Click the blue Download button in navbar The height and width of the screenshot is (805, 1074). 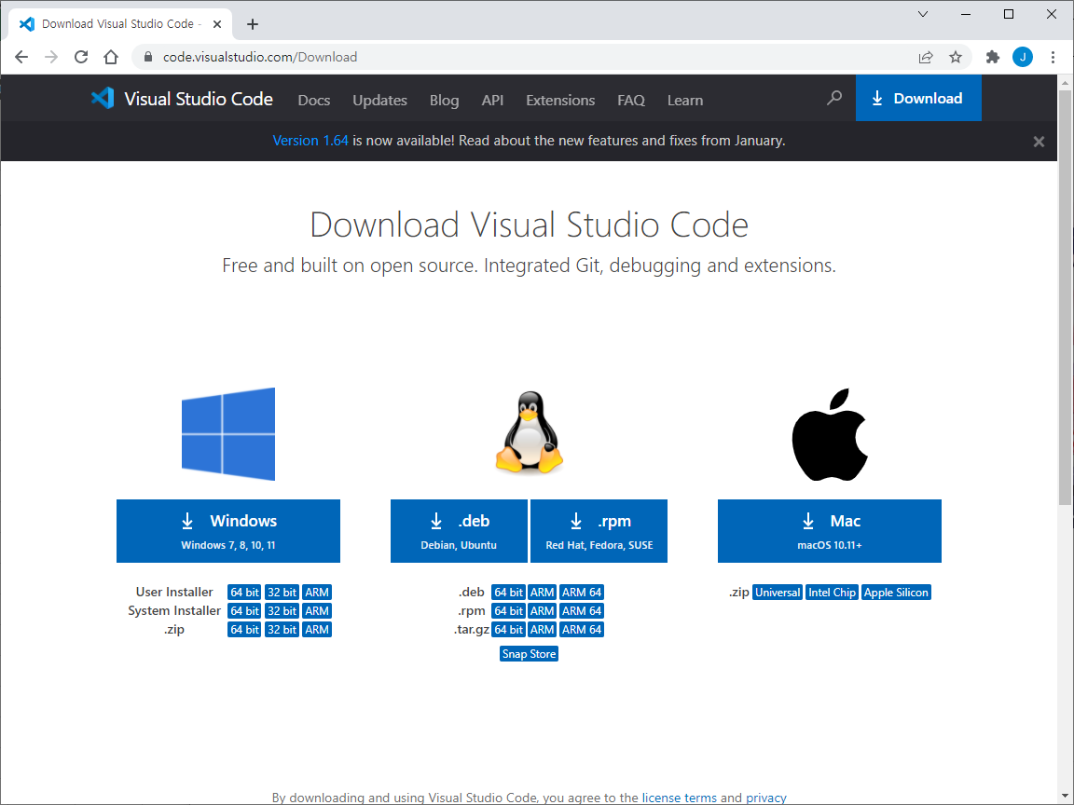[x=917, y=98]
